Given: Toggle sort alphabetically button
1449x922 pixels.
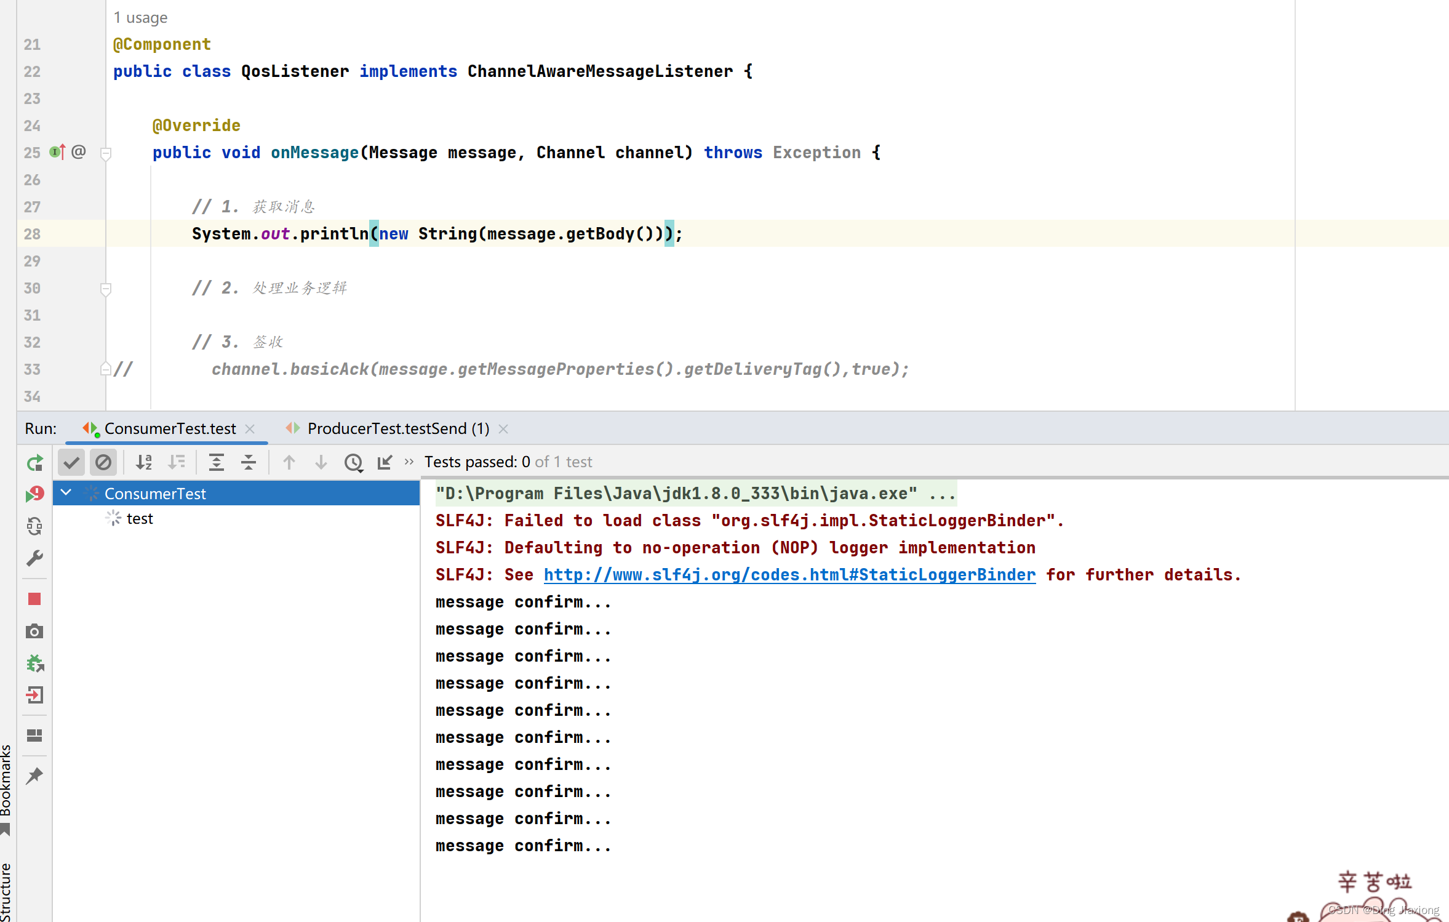Looking at the screenshot, I should 144,462.
